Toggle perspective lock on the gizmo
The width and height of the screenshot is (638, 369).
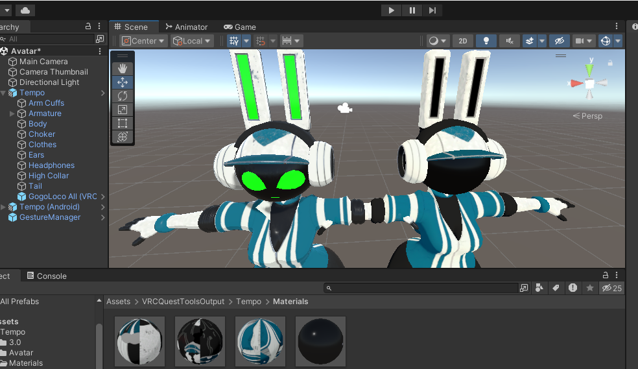tap(610, 63)
